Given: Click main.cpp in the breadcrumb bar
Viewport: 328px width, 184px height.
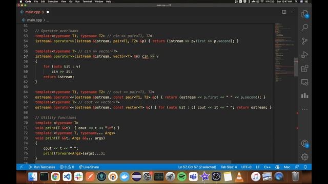Looking at the screenshot, I should point(34,20).
